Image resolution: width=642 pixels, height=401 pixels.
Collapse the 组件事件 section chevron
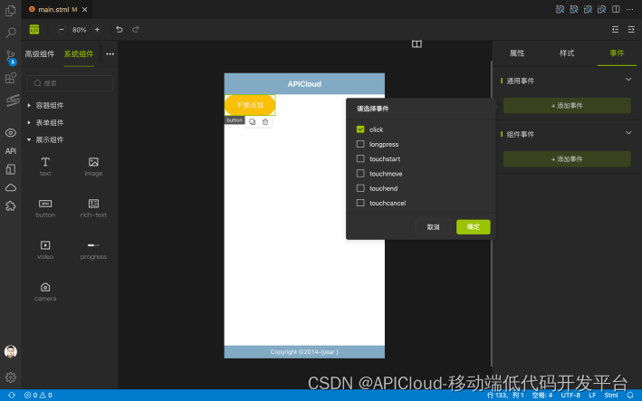(x=628, y=133)
